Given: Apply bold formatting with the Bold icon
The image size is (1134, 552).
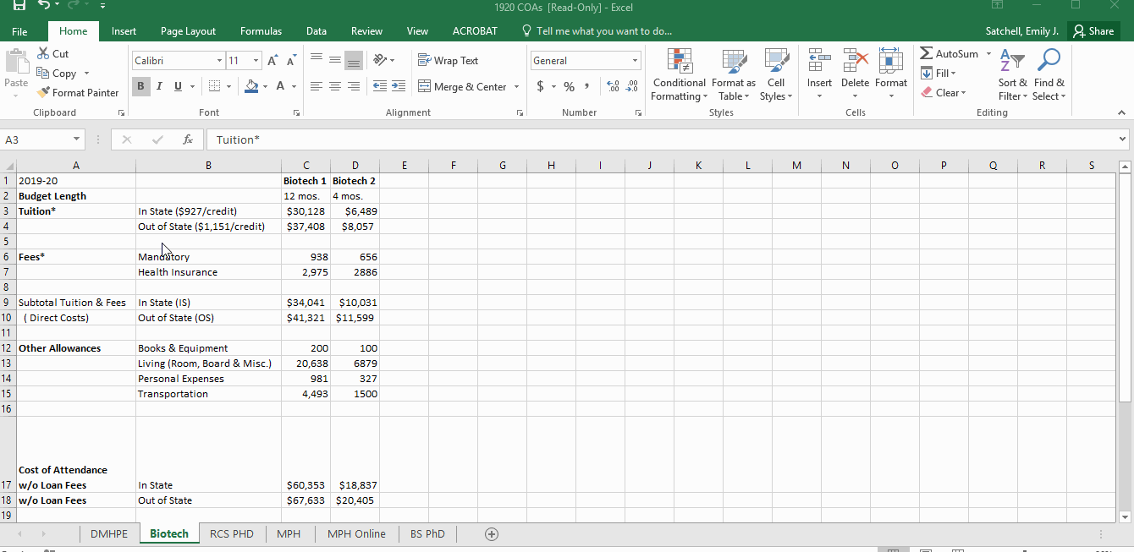Looking at the screenshot, I should pyautogui.click(x=140, y=85).
